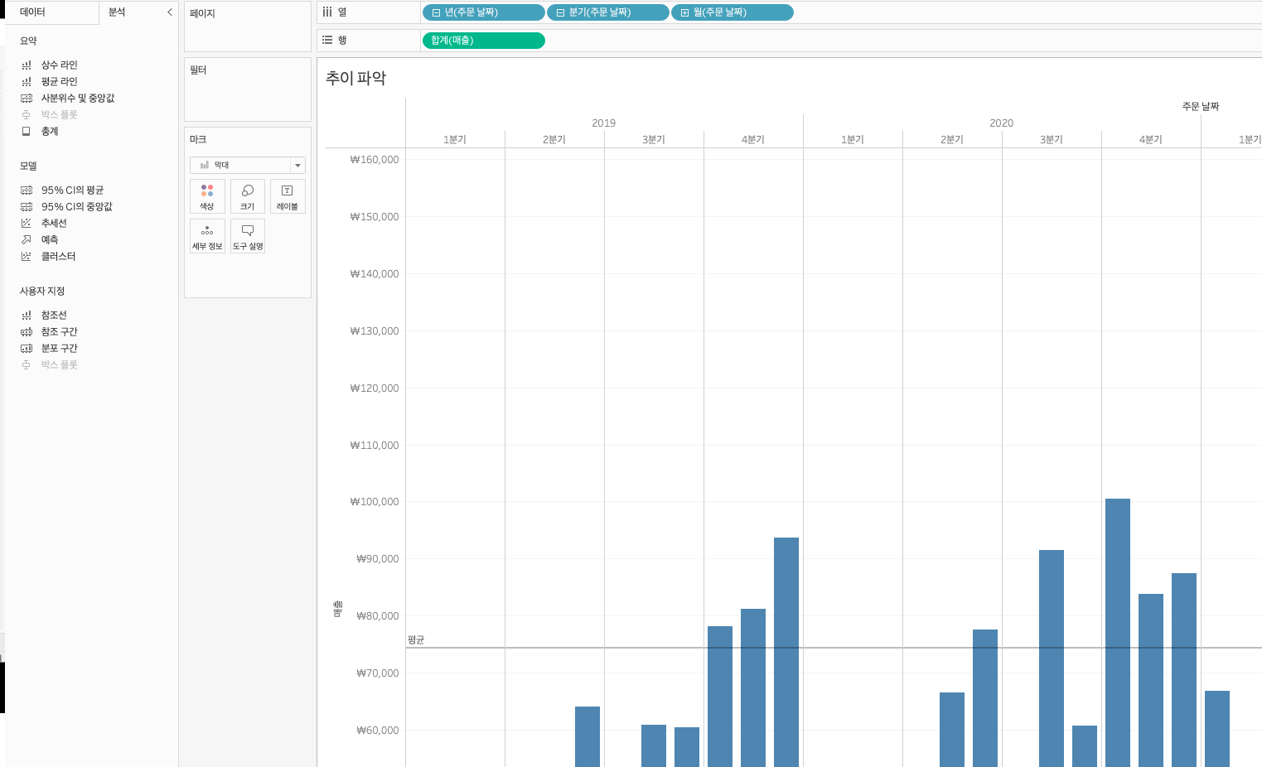This screenshot has width=1262, height=767.
Task: Click the 월(주문 날짜) pill
Action: click(x=733, y=12)
